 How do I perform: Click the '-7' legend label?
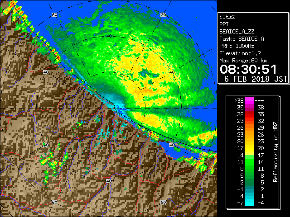tap(240, 203)
